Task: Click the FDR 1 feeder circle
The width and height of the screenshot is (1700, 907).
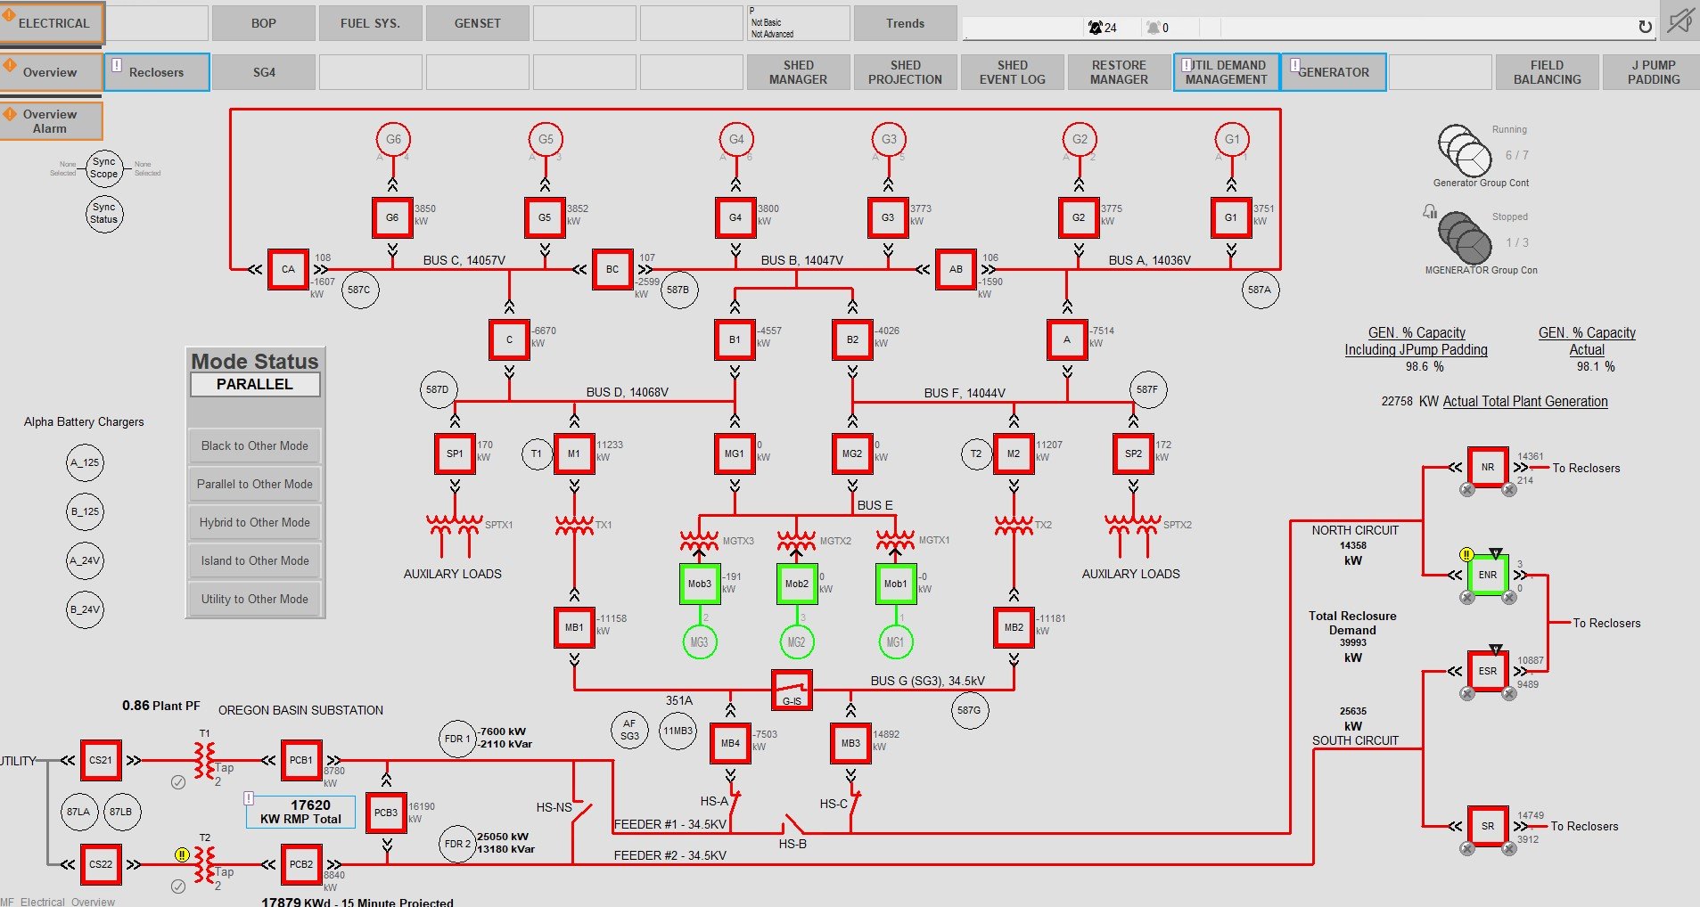Action: pyautogui.click(x=457, y=739)
